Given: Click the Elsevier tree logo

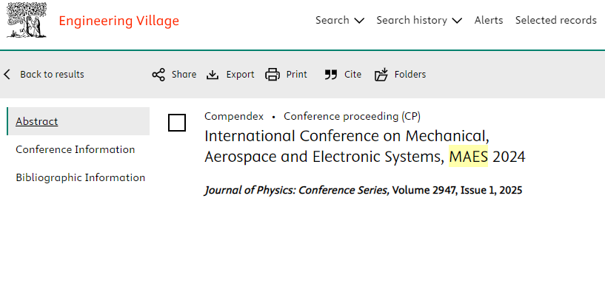Looking at the screenshot, I should (x=27, y=20).
